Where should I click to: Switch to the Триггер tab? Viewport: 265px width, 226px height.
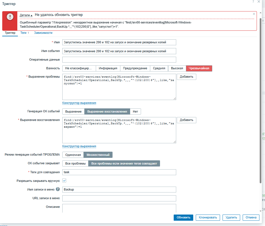pos(10,33)
